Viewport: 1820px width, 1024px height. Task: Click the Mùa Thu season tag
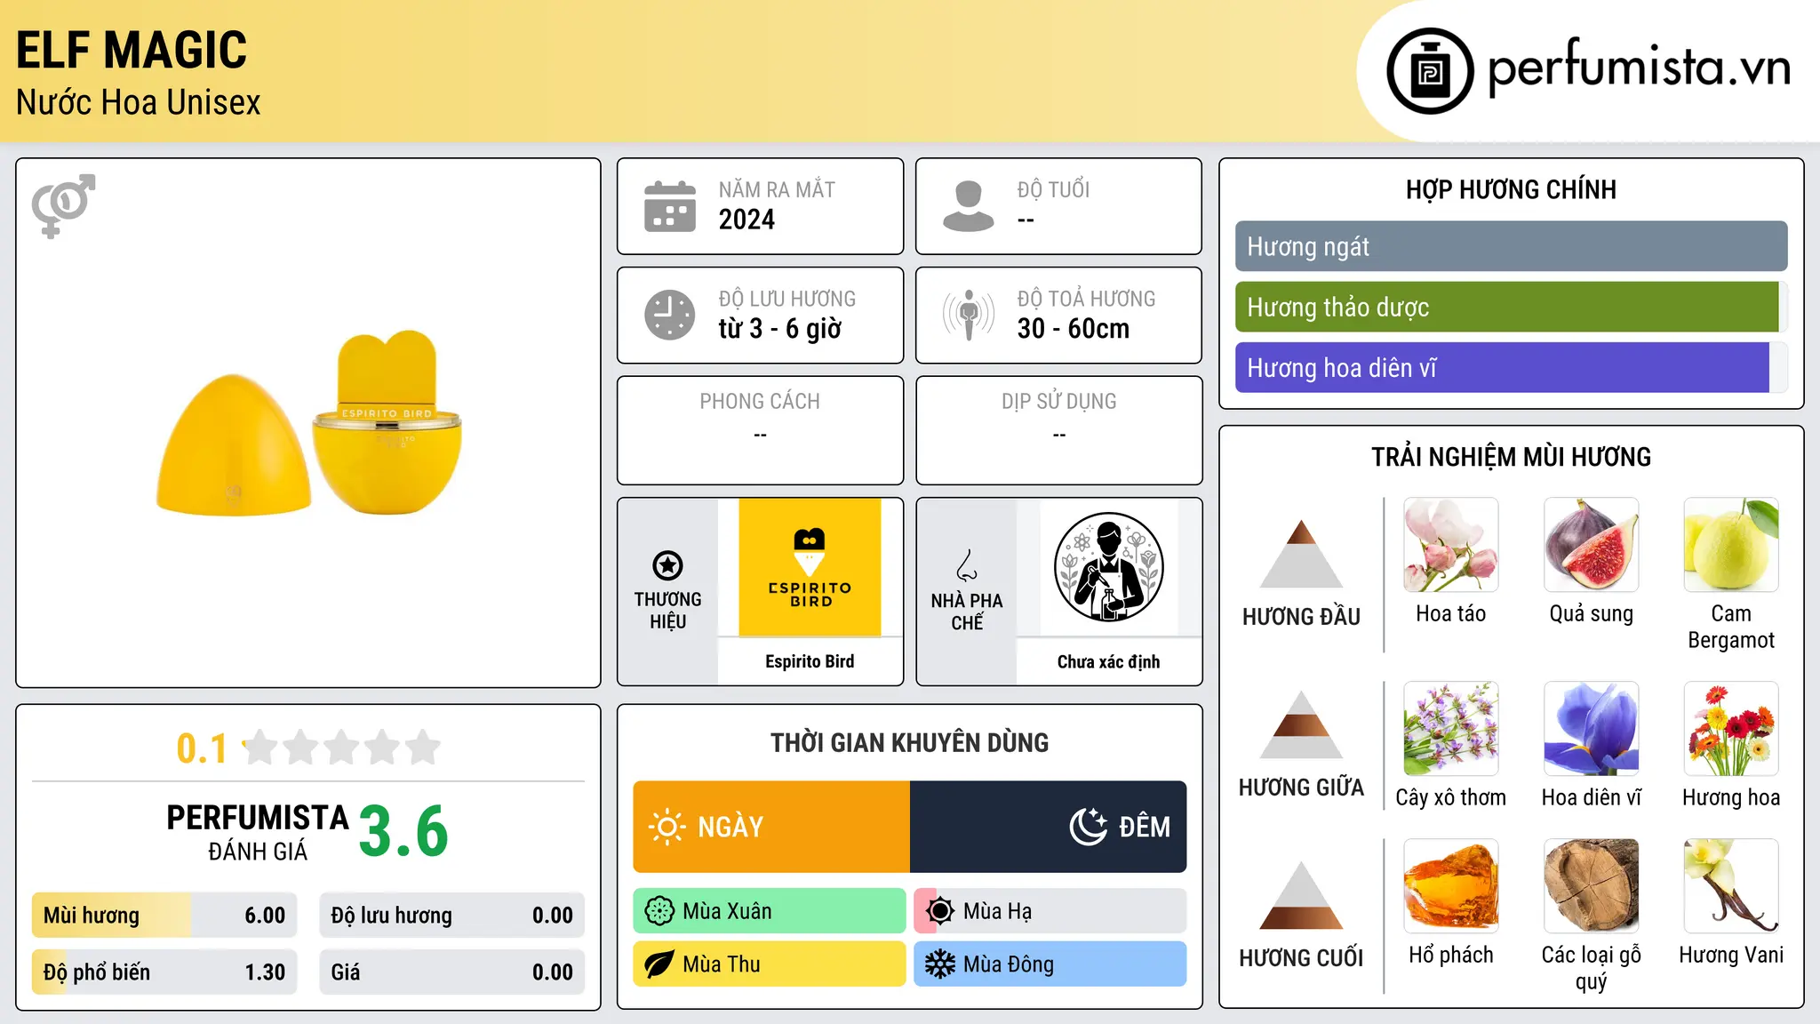point(770,964)
